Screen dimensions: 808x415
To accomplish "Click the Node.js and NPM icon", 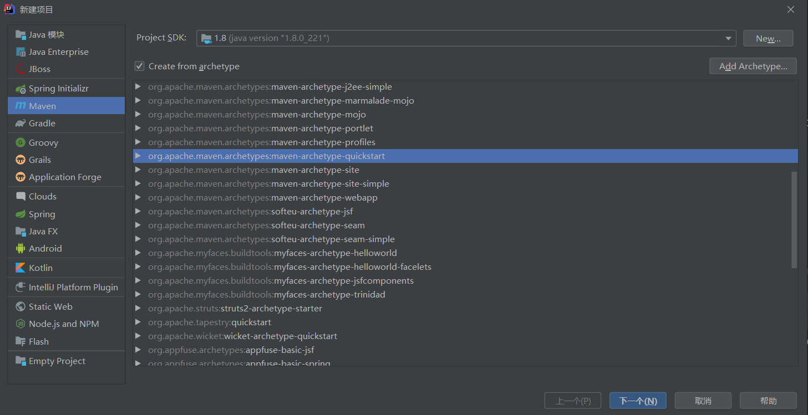I will (21, 324).
